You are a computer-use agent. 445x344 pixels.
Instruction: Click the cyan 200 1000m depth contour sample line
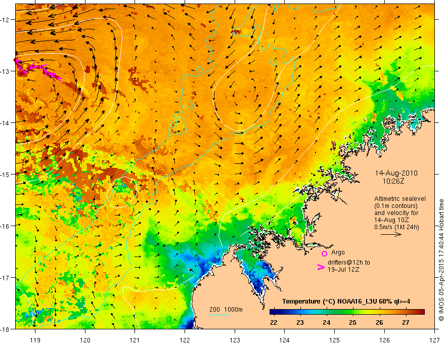[219, 315]
